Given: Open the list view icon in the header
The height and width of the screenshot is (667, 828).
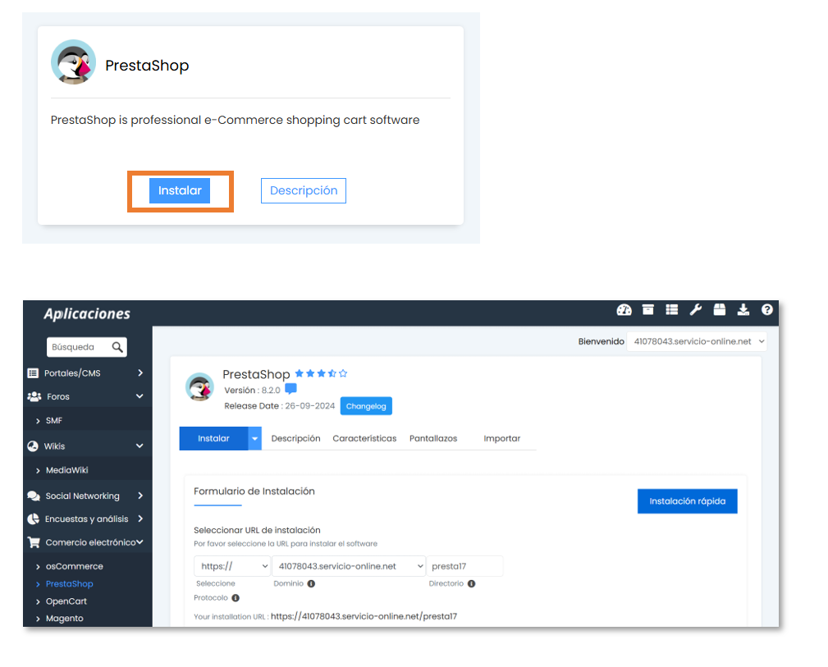Looking at the screenshot, I should click(672, 309).
